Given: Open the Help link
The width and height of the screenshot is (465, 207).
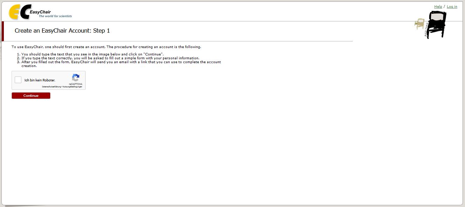Looking at the screenshot, I should 438,7.
